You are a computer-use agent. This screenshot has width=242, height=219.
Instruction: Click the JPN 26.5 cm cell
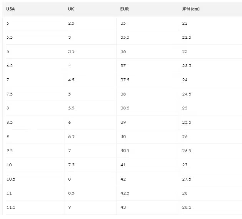click(x=186, y=151)
